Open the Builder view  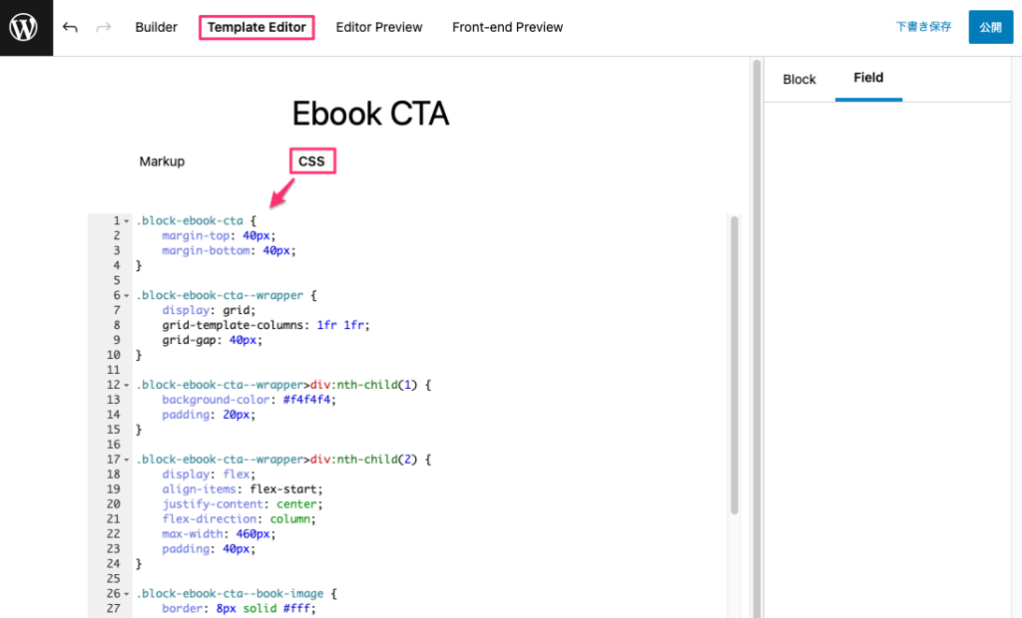(157, 28)
